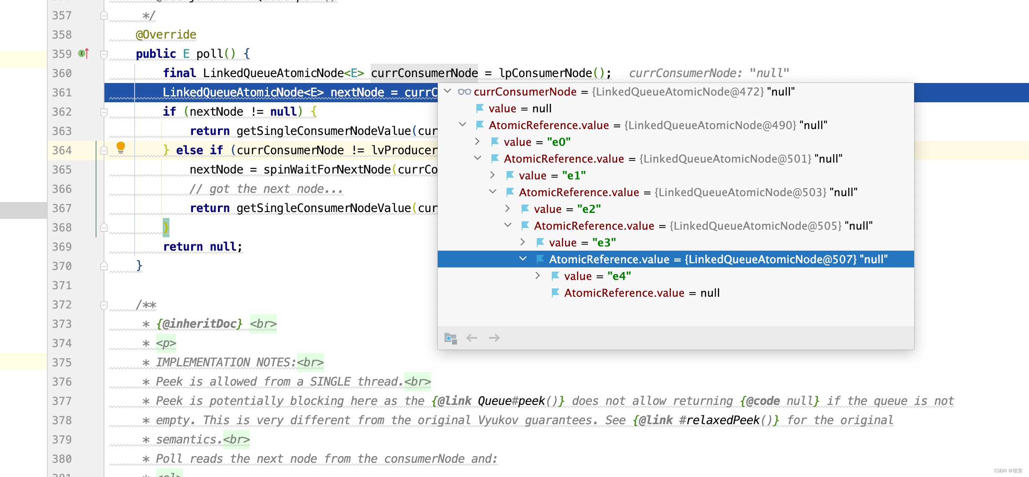Click the '// got the next node...' comment

(x=267, y=189)
